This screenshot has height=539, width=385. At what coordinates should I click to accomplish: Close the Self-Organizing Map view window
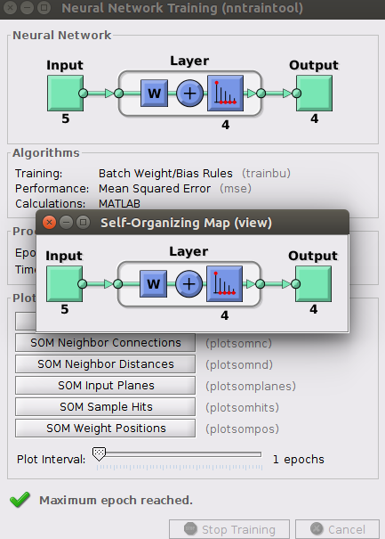point(50,223)
